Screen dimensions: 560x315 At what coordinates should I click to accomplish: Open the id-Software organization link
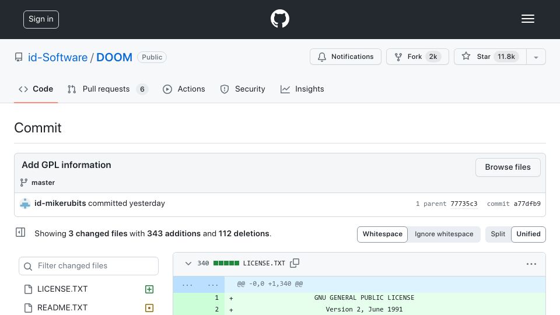coord(58,58)
